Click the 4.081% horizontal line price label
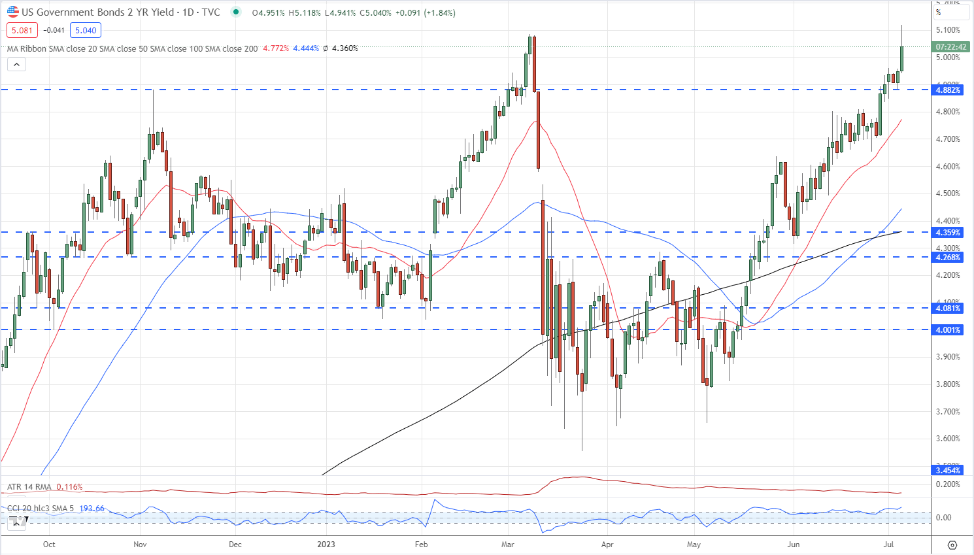 [x=948, y=308]
